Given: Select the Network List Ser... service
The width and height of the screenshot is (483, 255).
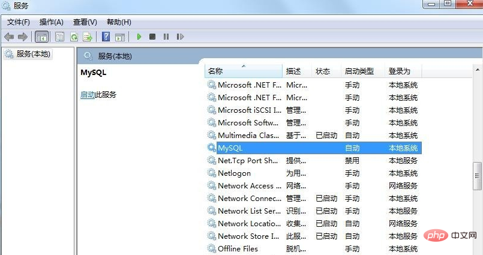Looking at the screenshot, I should click(314, 211).
